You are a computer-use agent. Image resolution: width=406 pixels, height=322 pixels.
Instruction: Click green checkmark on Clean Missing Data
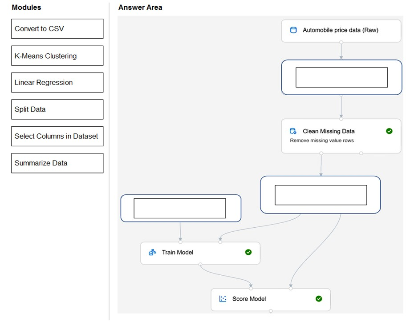point(389,131)
